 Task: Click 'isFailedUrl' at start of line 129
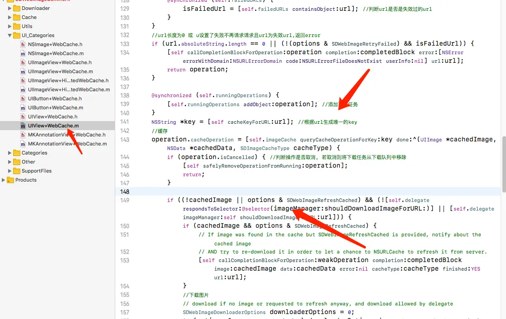204,9
